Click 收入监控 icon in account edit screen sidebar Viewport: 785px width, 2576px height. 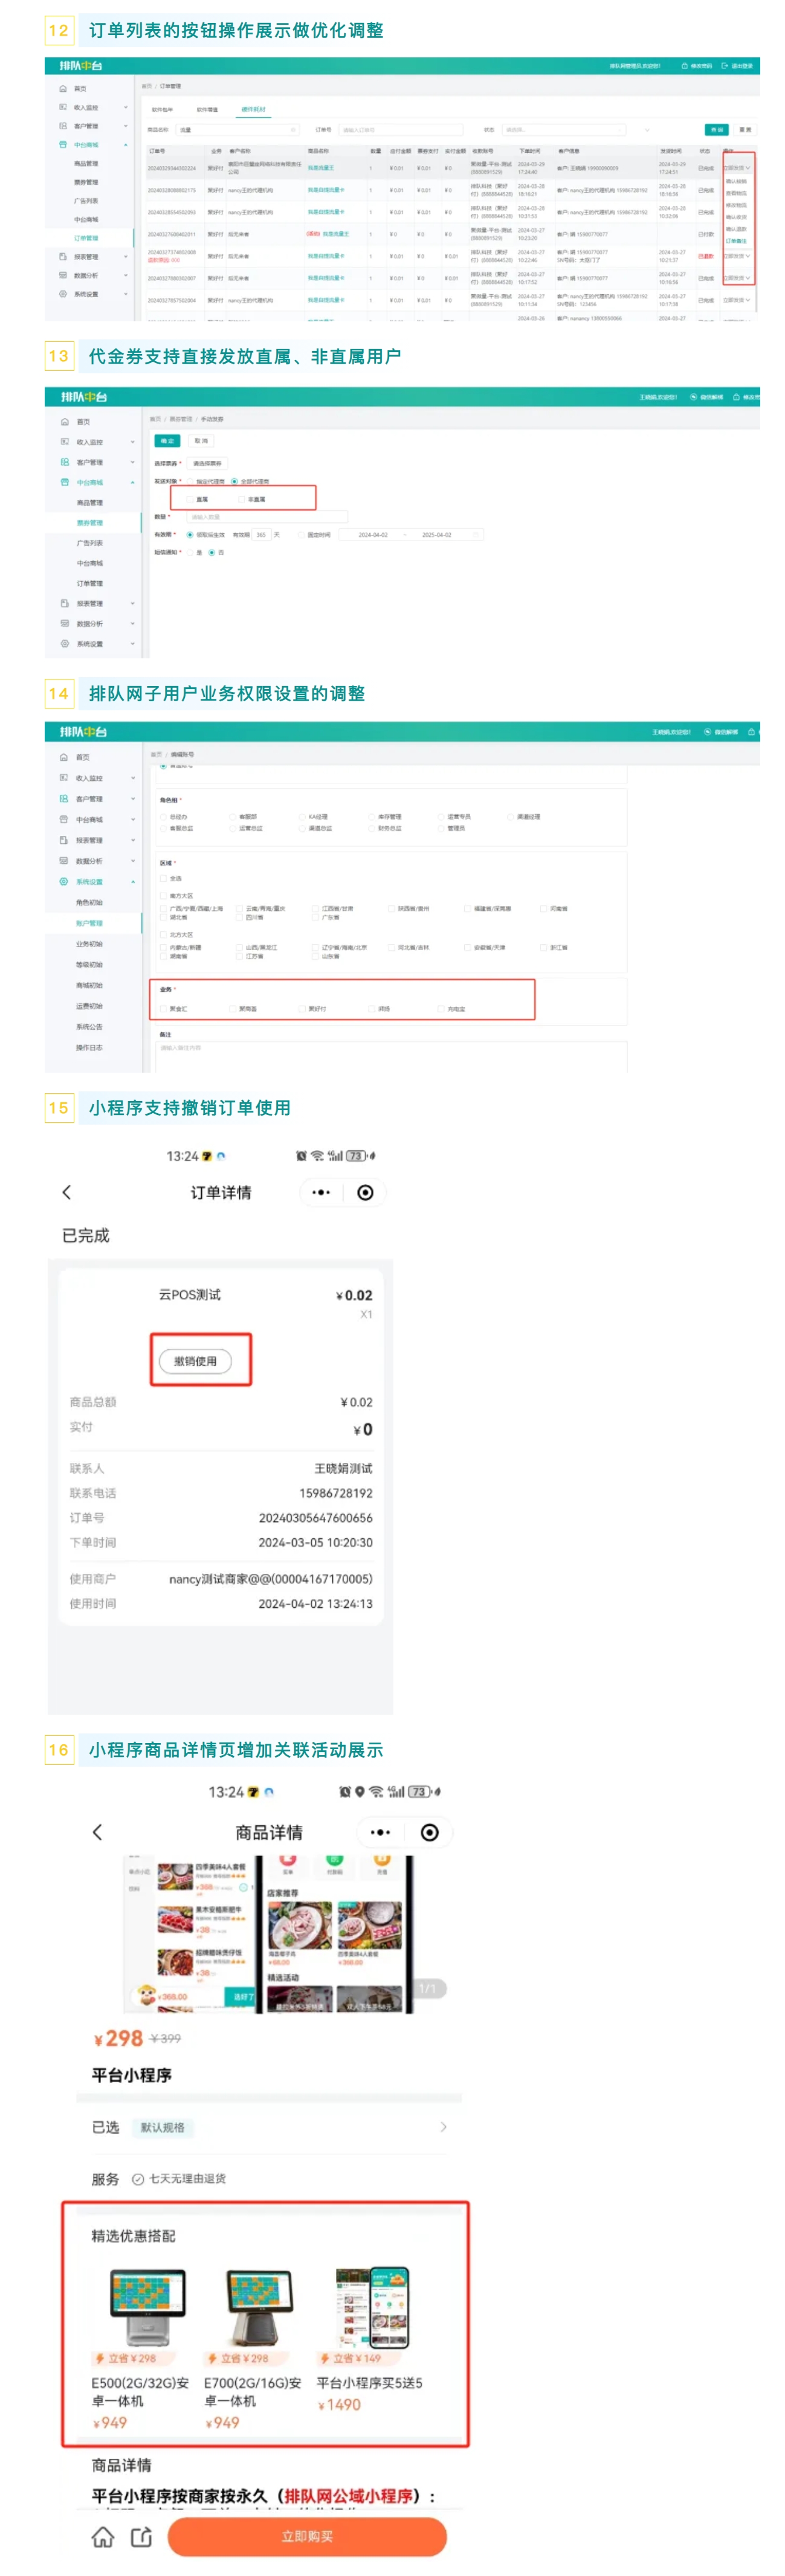(64, 778)
